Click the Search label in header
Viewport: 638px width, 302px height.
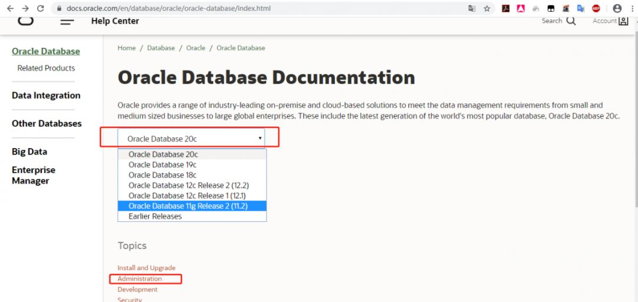click(552, 21)
